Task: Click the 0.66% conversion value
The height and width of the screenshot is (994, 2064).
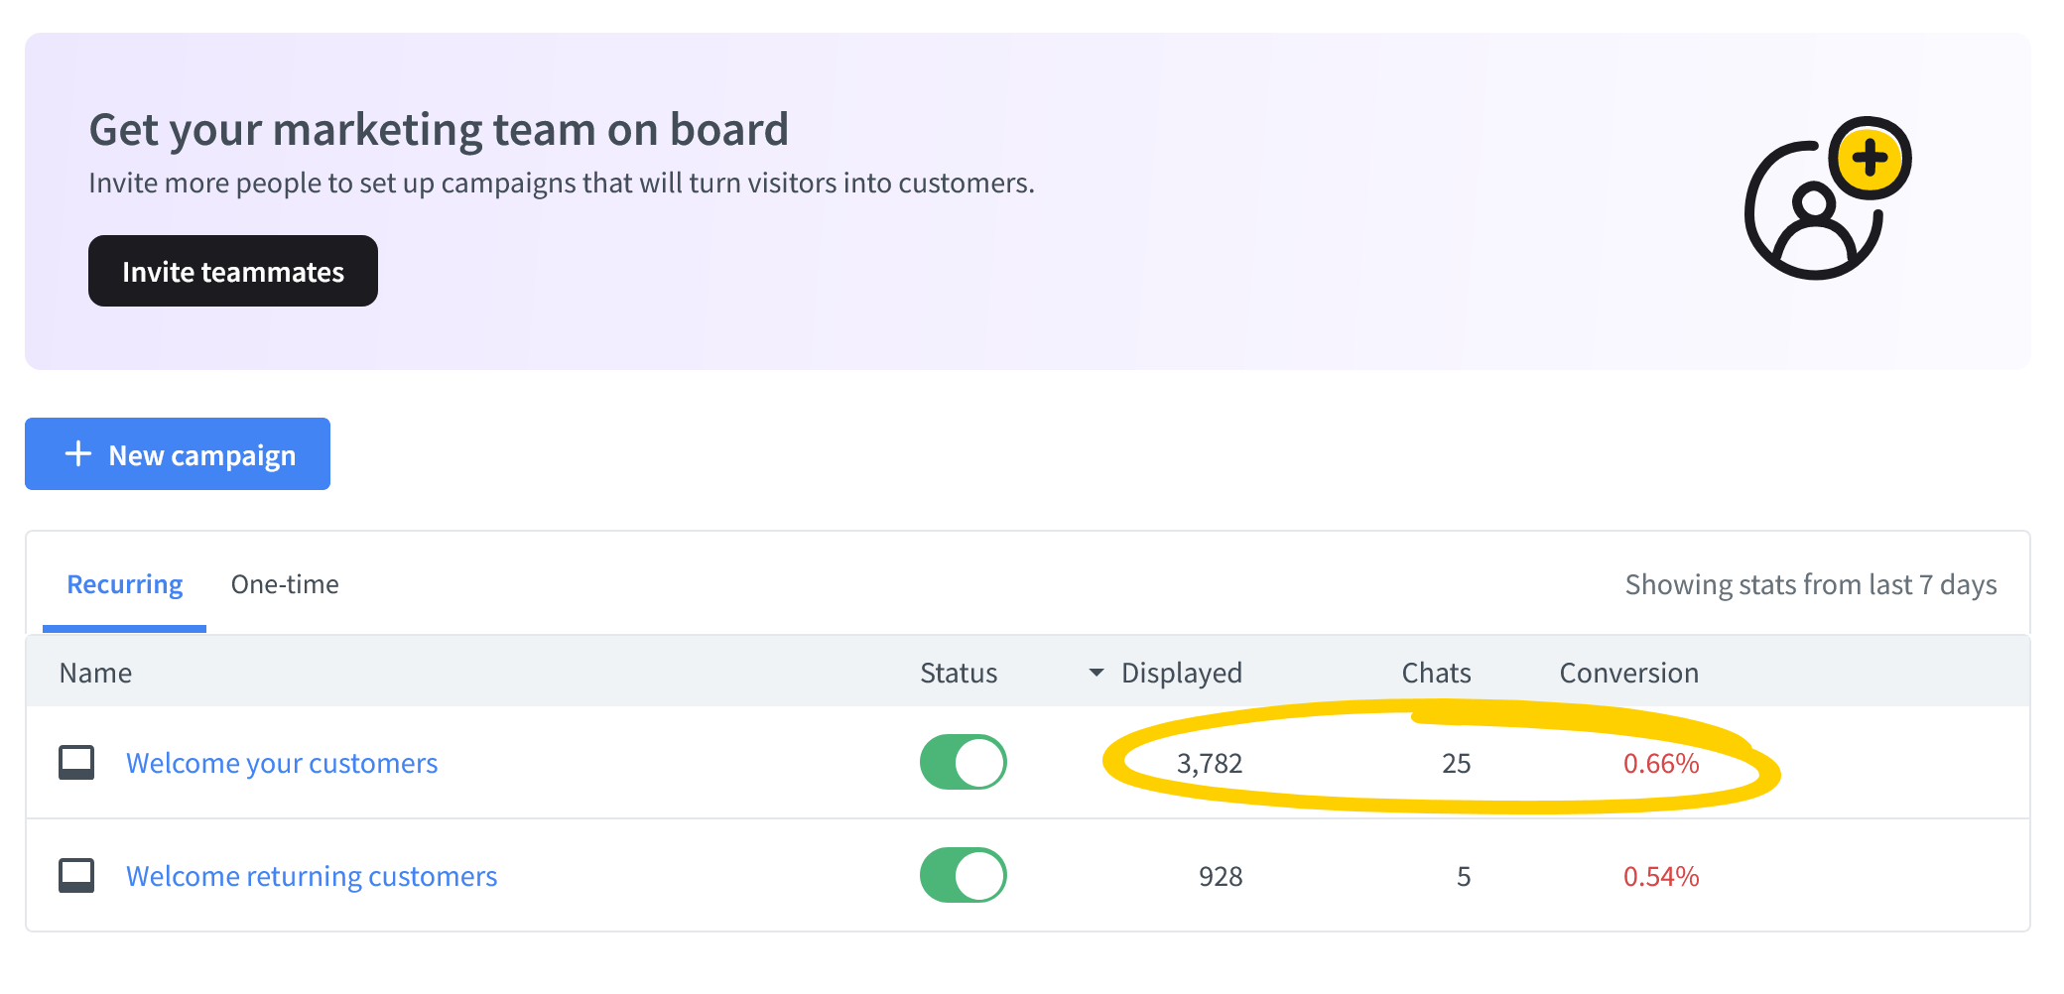Action: [x=1660, y=763]
